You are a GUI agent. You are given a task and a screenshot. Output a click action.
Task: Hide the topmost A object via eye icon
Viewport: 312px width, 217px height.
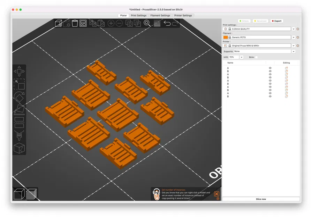pos(270,68)
